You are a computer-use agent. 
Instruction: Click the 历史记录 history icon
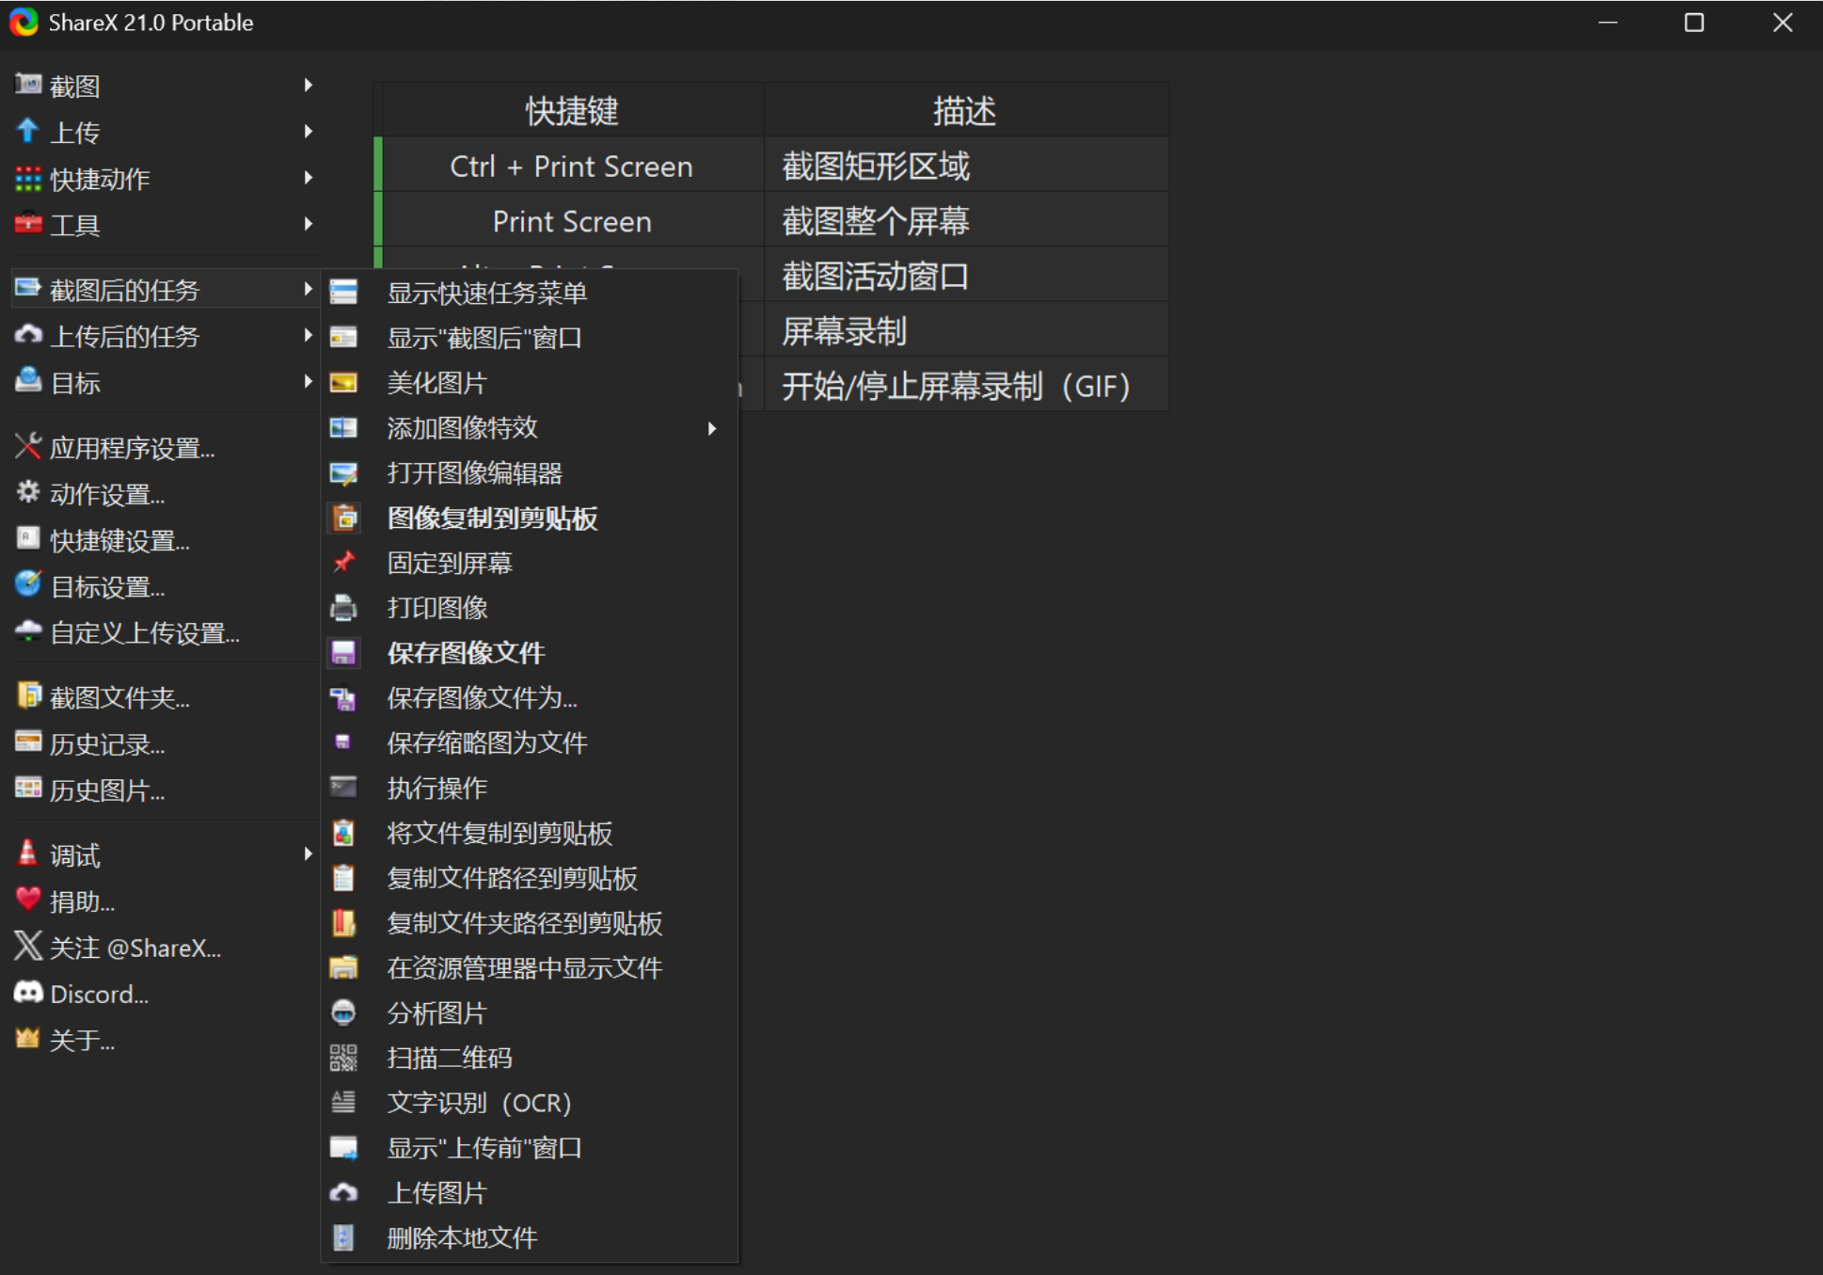point(28,742)
